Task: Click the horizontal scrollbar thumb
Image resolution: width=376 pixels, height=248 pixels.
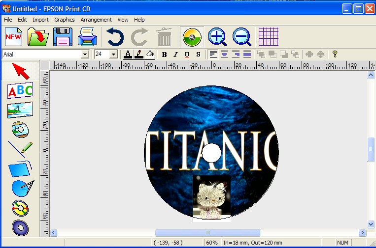Action: click(x=208, y=232)
